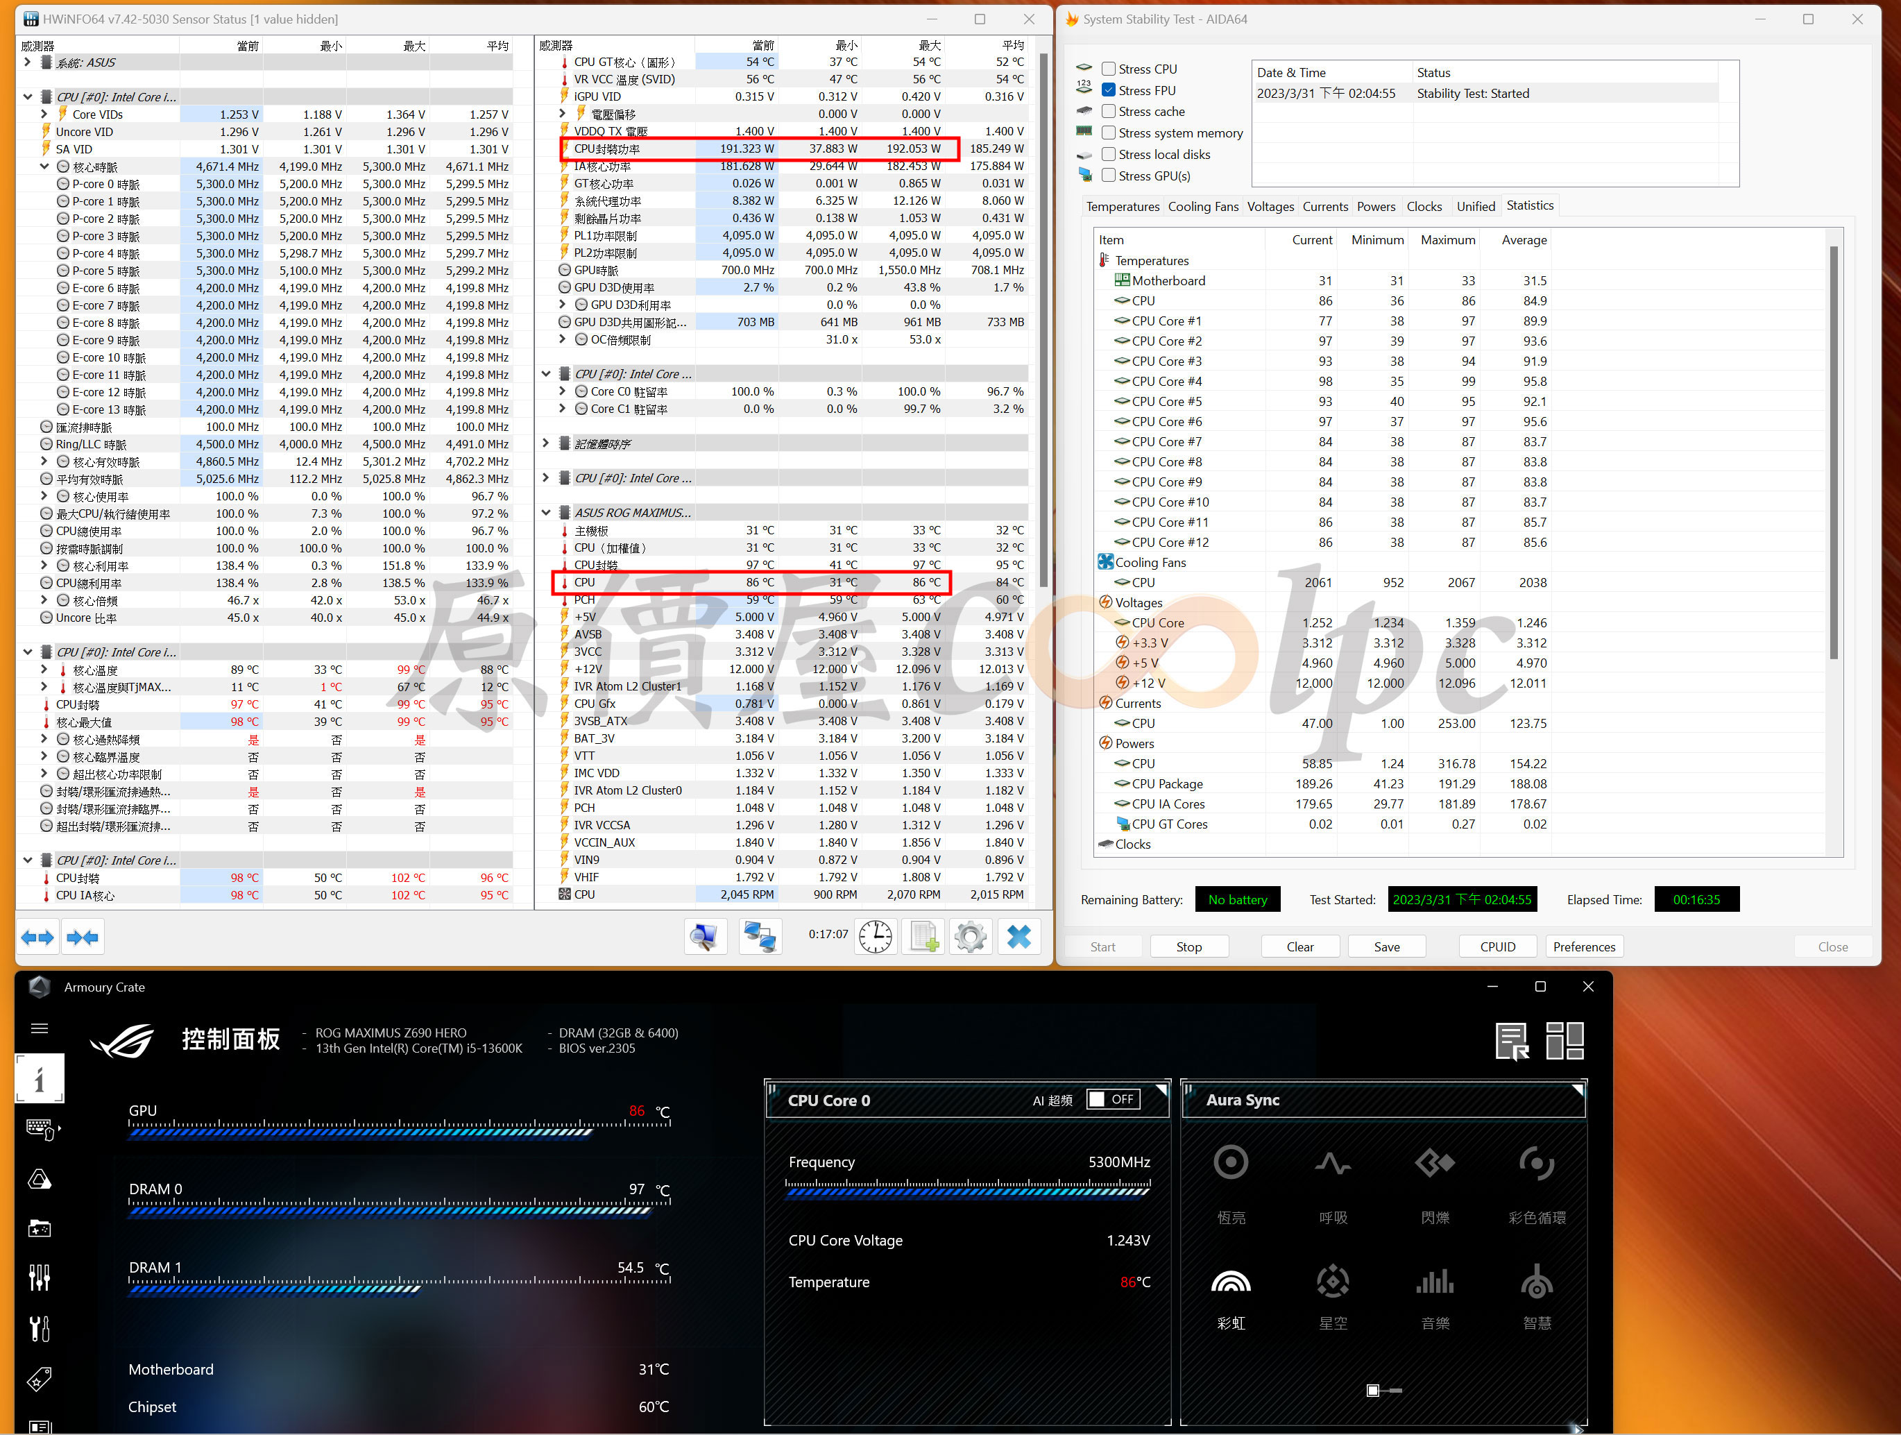
Task: Open AIDA64 Preferences button
Action: (1584, 946)
